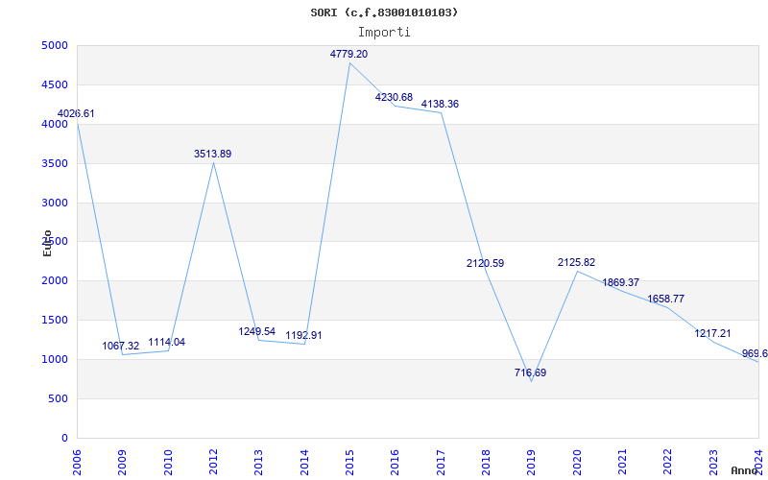Select the 2019 x-axis year label
768x480 pixels.
click(x=532, y=463)
